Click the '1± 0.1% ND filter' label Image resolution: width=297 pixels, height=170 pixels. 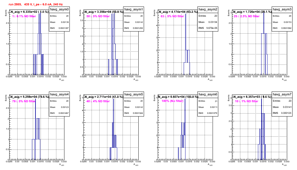coord(24,16)
